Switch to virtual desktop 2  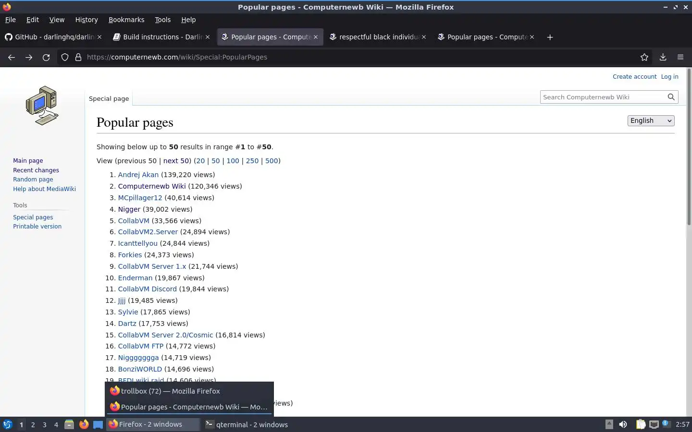click(33, 424)
